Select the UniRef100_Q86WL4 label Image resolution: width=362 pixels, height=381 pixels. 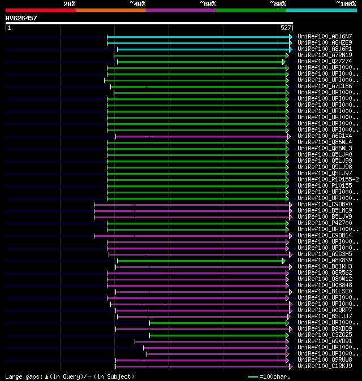click(x=325, y=142)
